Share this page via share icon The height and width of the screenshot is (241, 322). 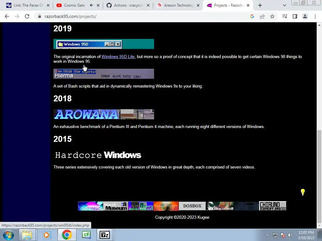(262, 16)
